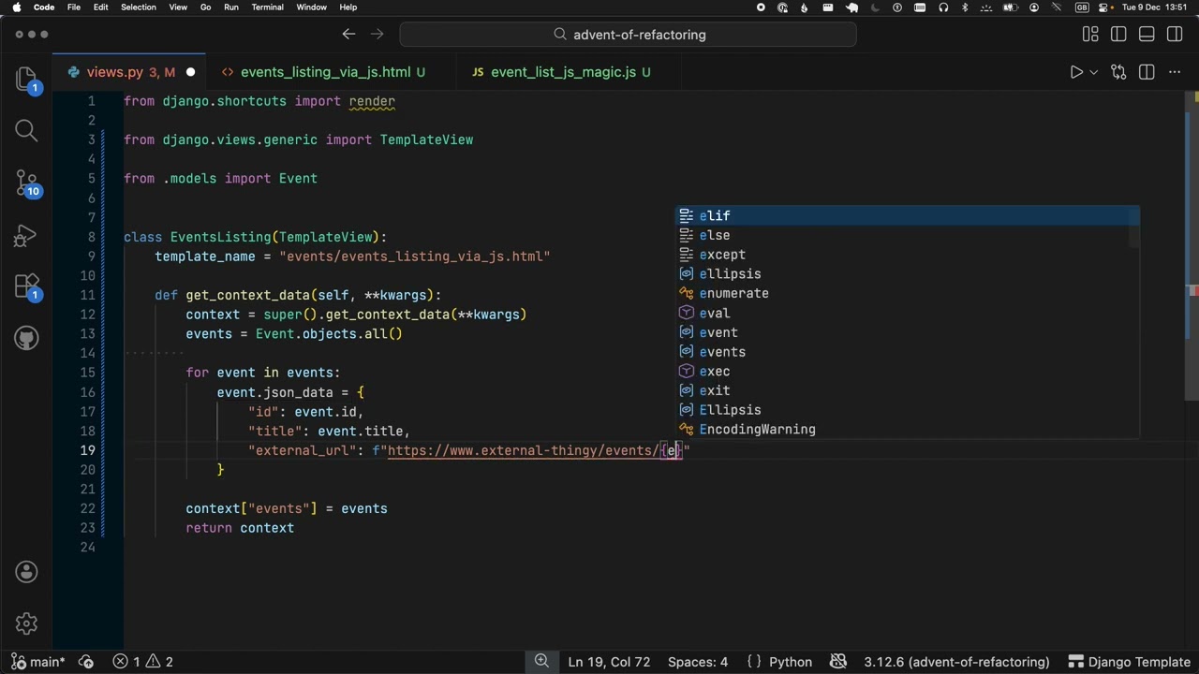Select the event variable suggestion
Screen dimensions: 1199x674
pyautogui.click(x=908, y=332)
